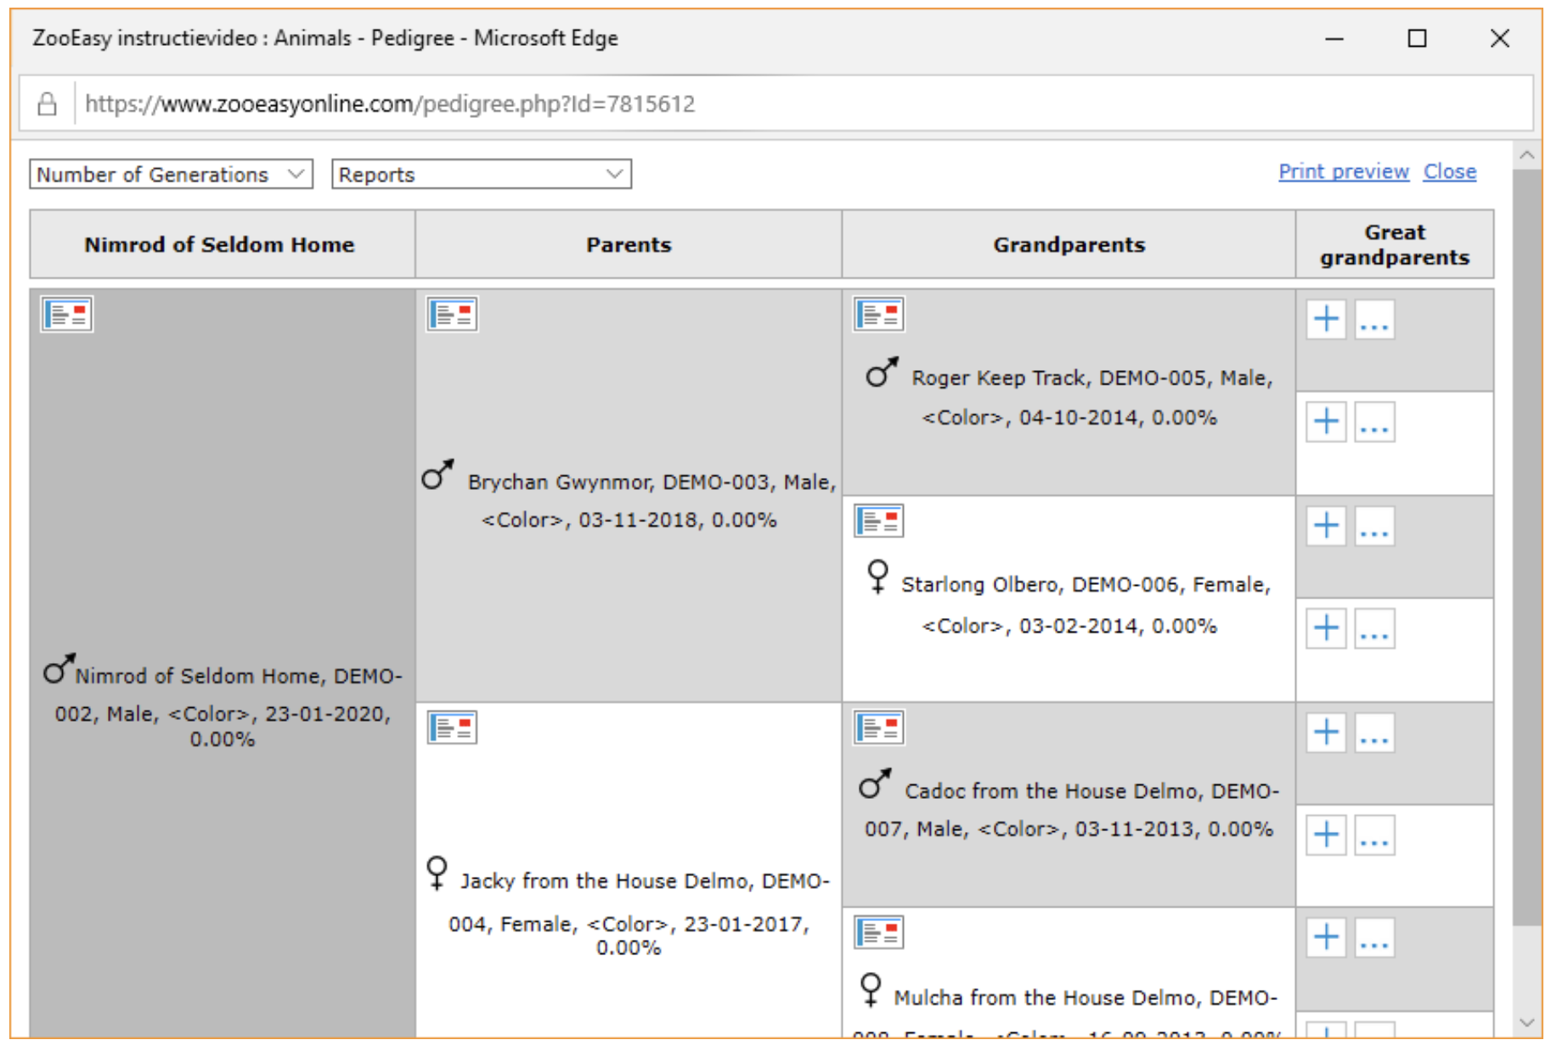Open the details card icon for Nimrod of Seldom Home
This screenshot has height=1051, width=1551.
click(x=67, y=314)
